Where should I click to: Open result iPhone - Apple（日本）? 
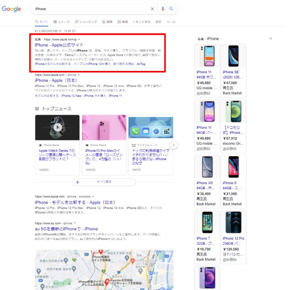point(56,80)
